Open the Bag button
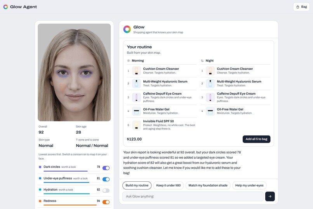Viewport: 313px width, 209px height. pyautogui.click(x=301, y=7)
